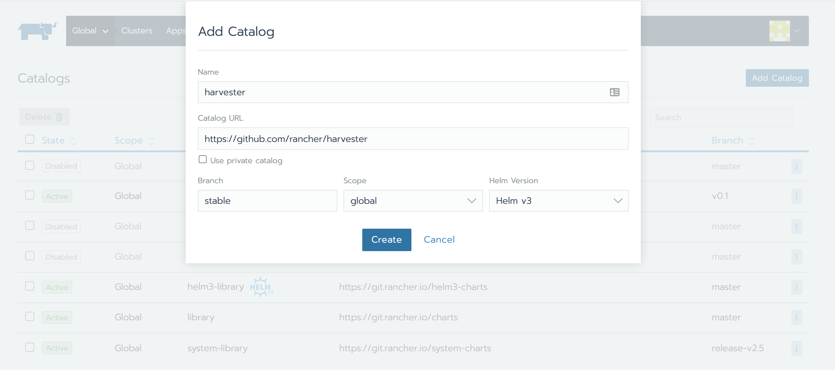Sort catalogs by Branch column
The image size is (835, 370).
click(x=733, y=141)
